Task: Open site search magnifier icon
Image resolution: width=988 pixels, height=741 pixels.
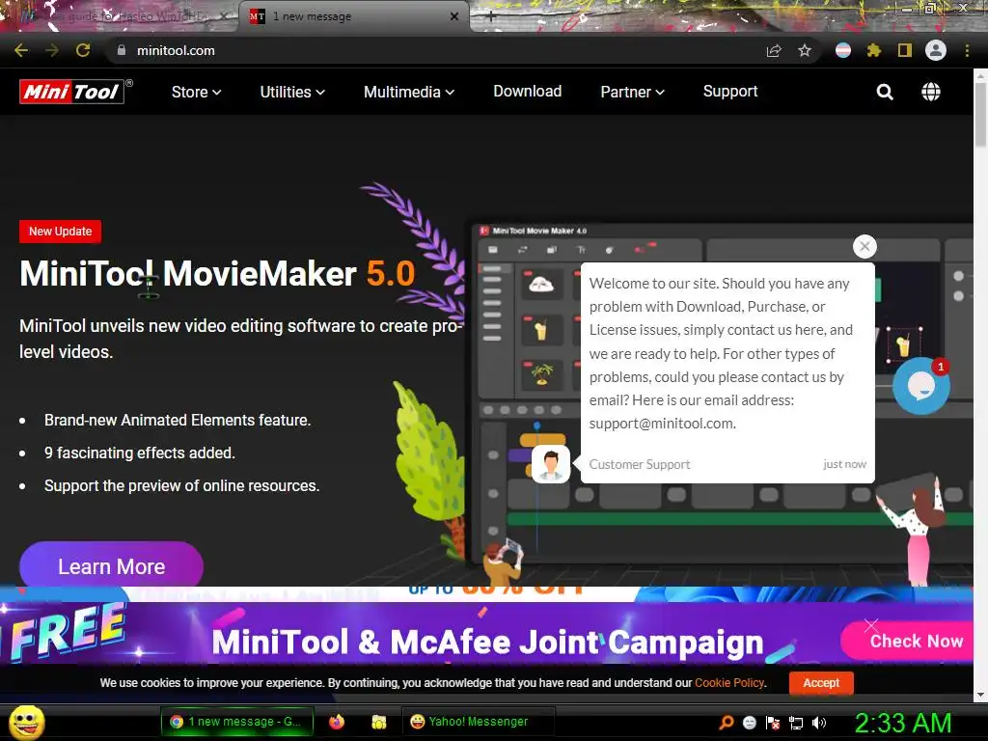Action: pos(885,92)
